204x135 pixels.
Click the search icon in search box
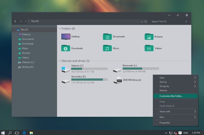[x=186, y=22]
